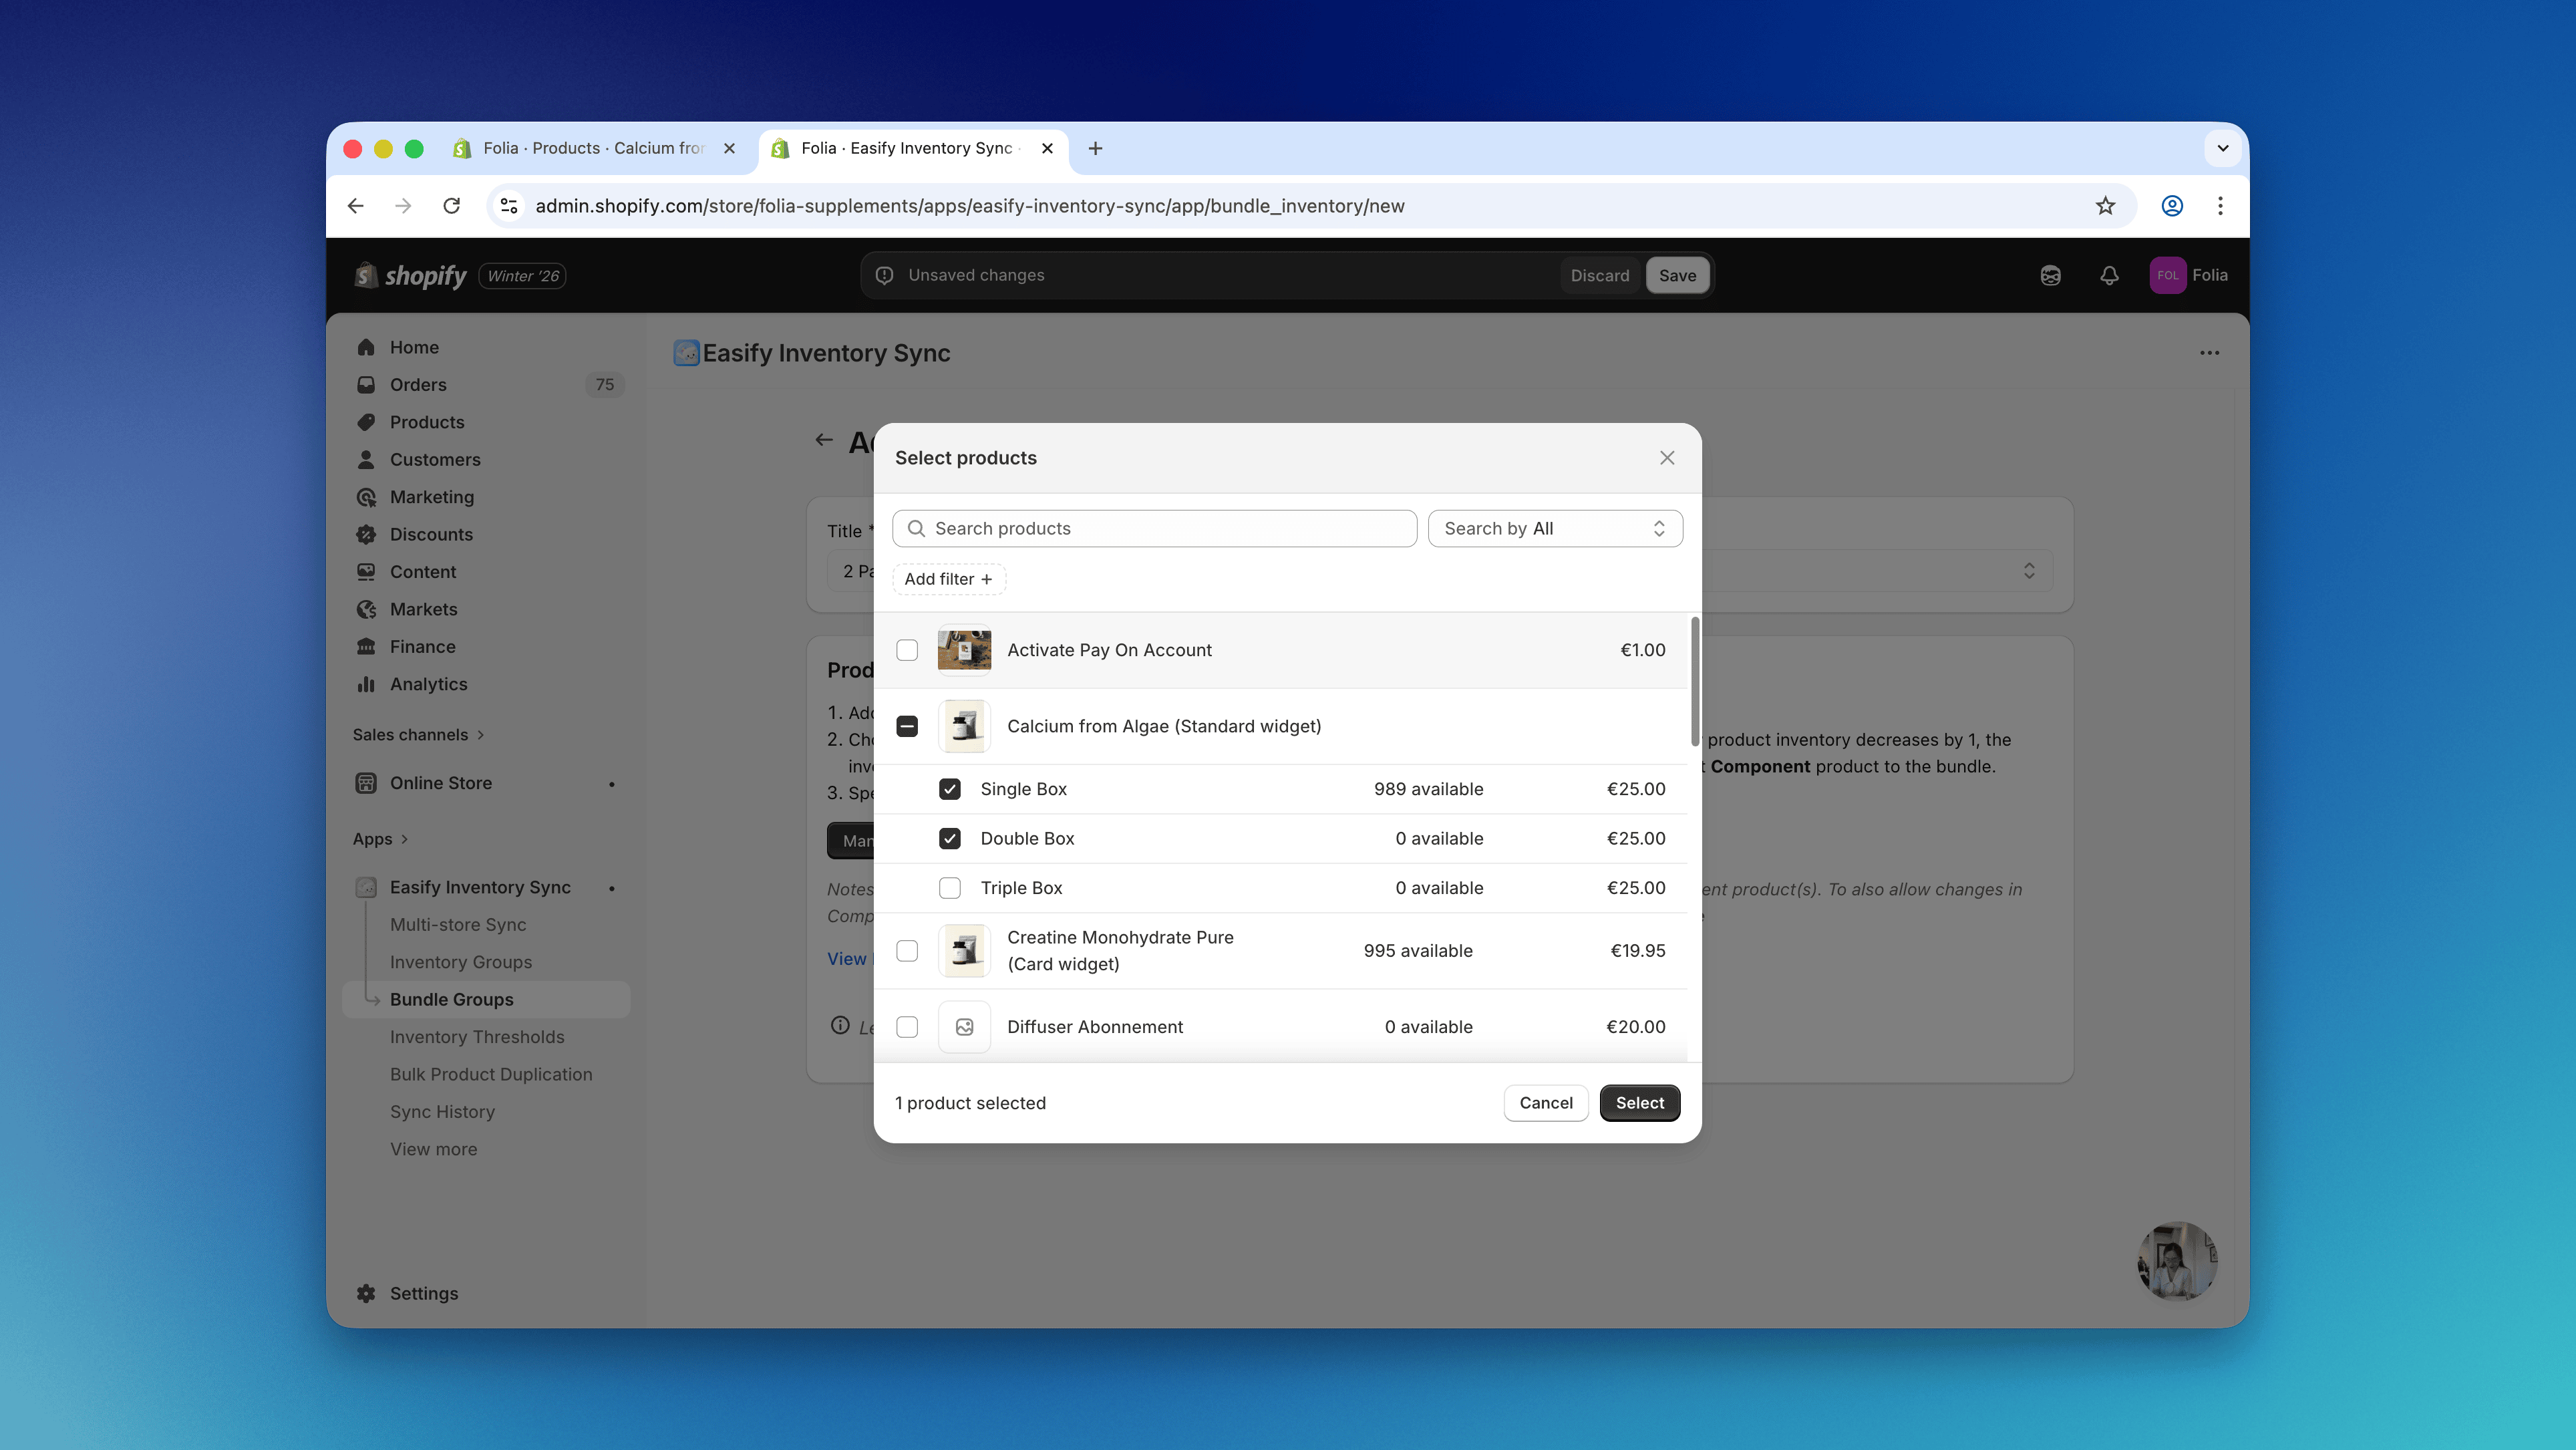Click the Search products field
The width and height of the screenshot is (2576, 1450).
pos(1155,528)
